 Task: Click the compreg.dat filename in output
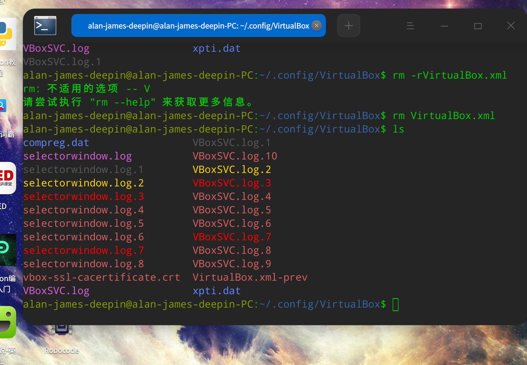[x=56, y=143]
